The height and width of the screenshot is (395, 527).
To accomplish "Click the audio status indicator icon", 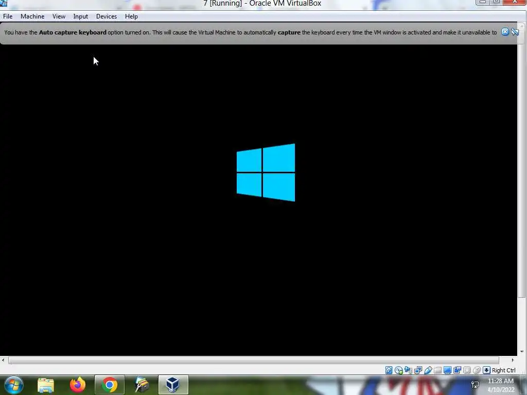I will pyautogui.click(x=408, y=370).
